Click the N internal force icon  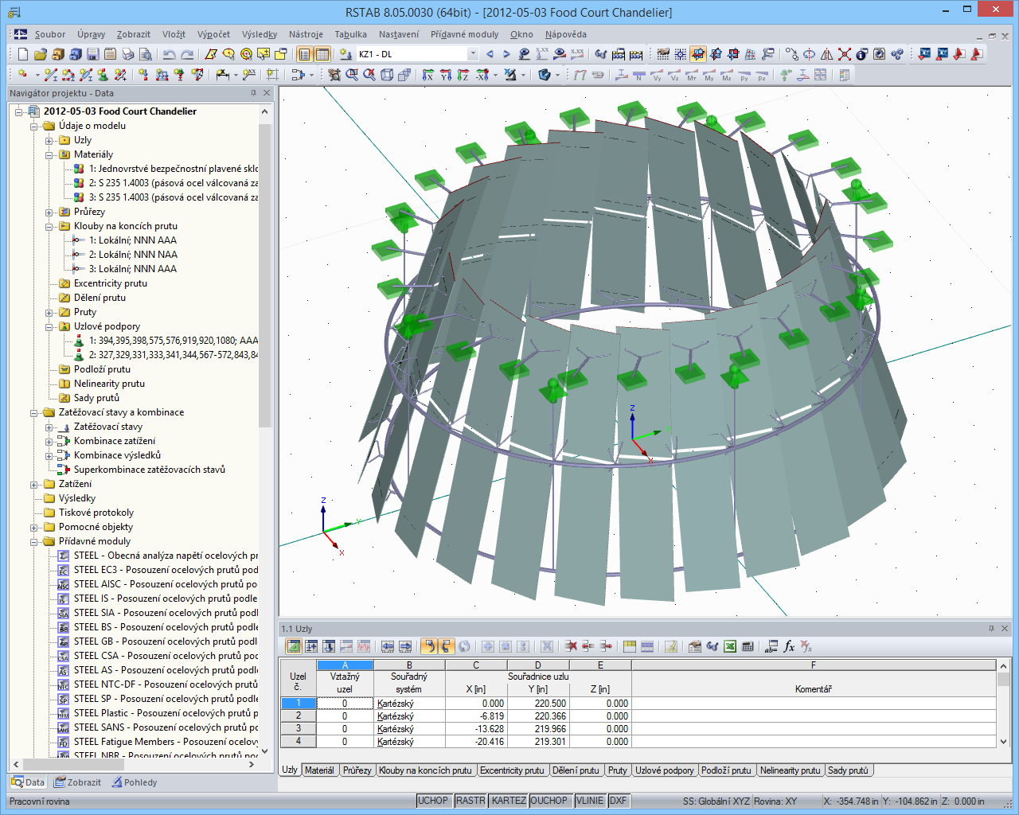point(639,76)
